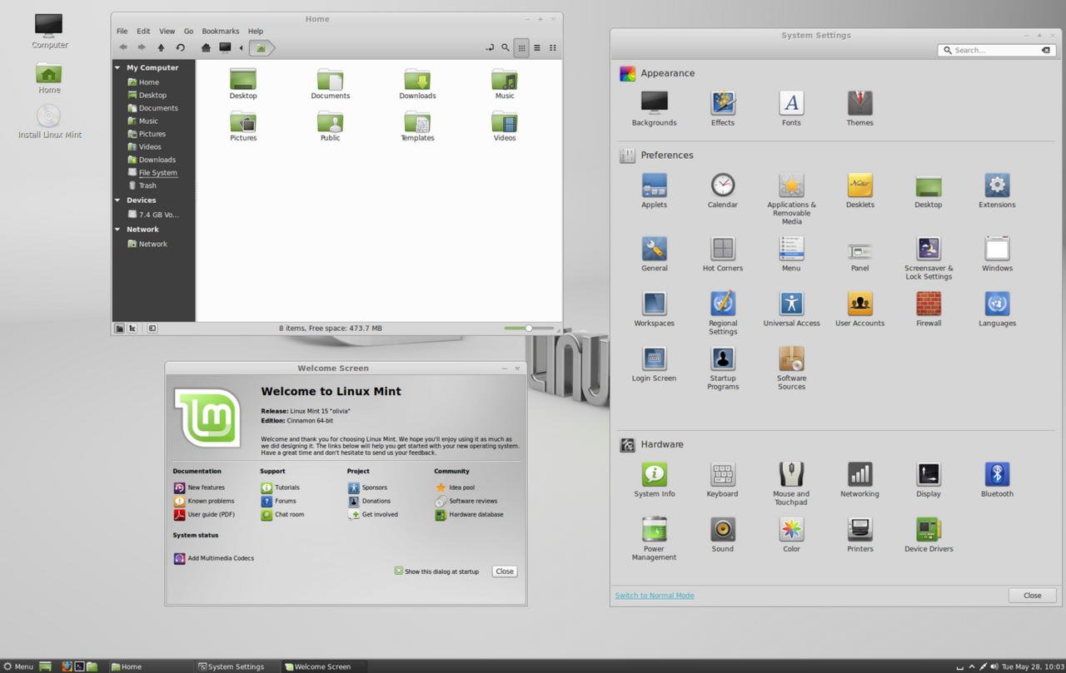Show places view in file manager sidebar
The width and height of the screenshot is (1066, 673).
coord(119,328)
